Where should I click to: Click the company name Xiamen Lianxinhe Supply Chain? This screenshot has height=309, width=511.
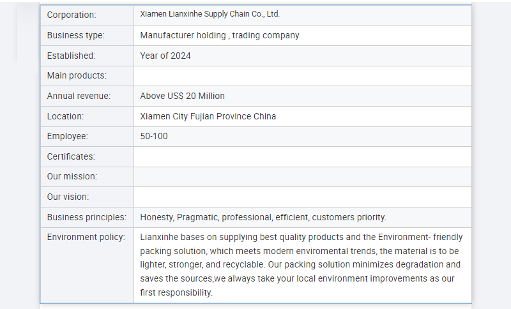click(x=210, y=14)
